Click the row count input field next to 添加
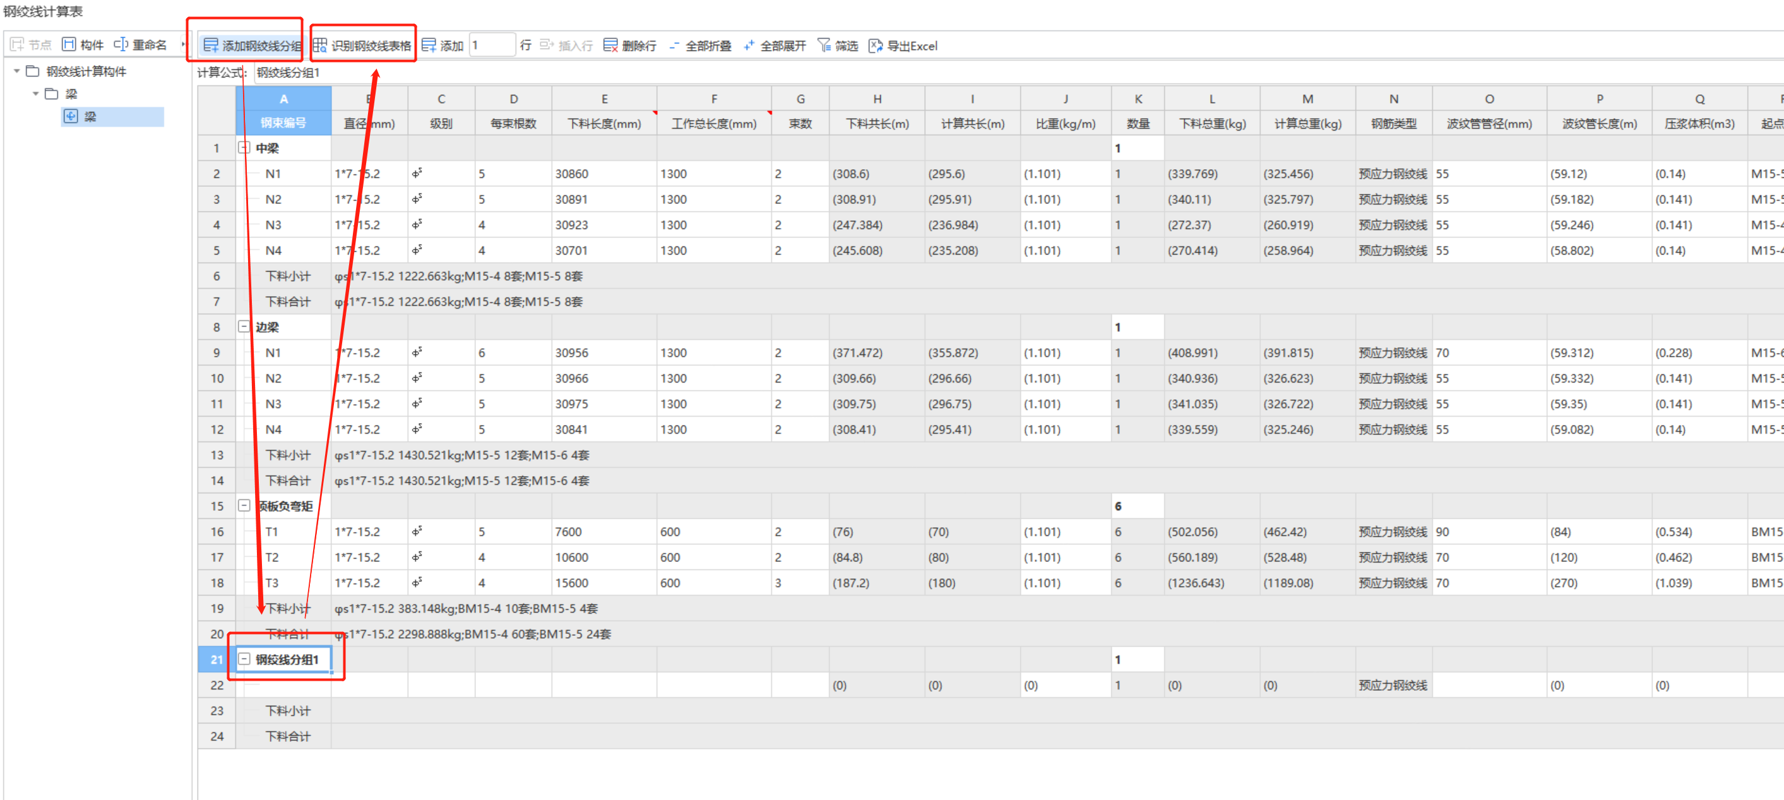 (492, 45)
